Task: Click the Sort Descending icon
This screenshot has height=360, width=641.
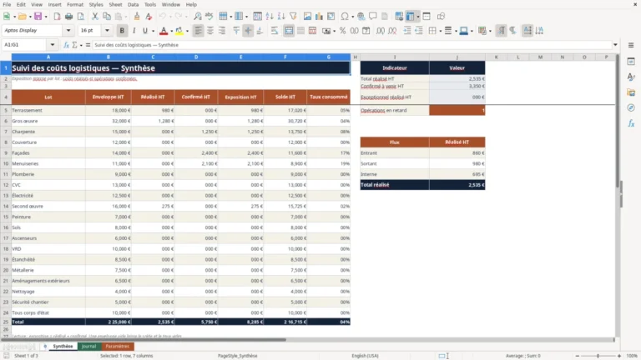Action: pos(281,17)
